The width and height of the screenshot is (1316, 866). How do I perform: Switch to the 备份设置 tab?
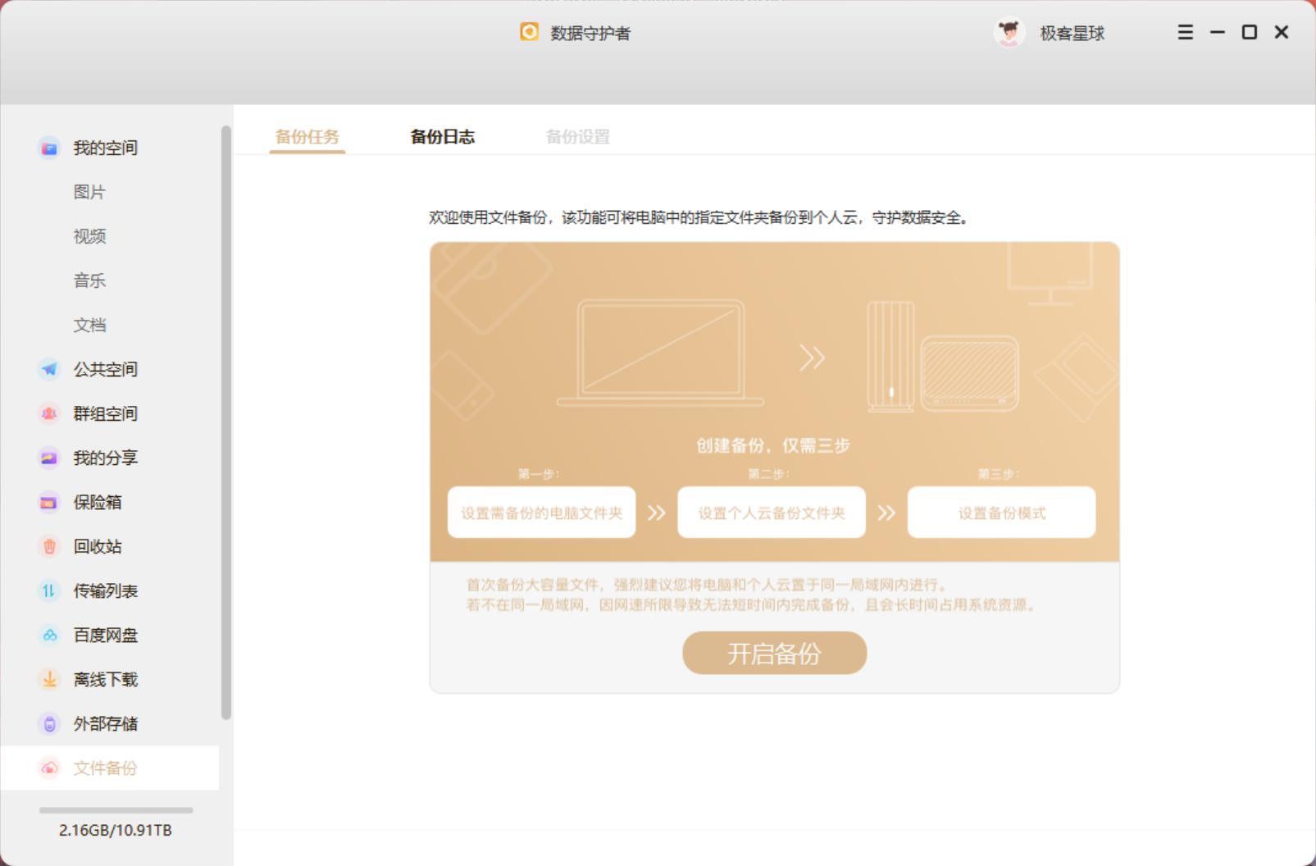(x=577, y=137)
